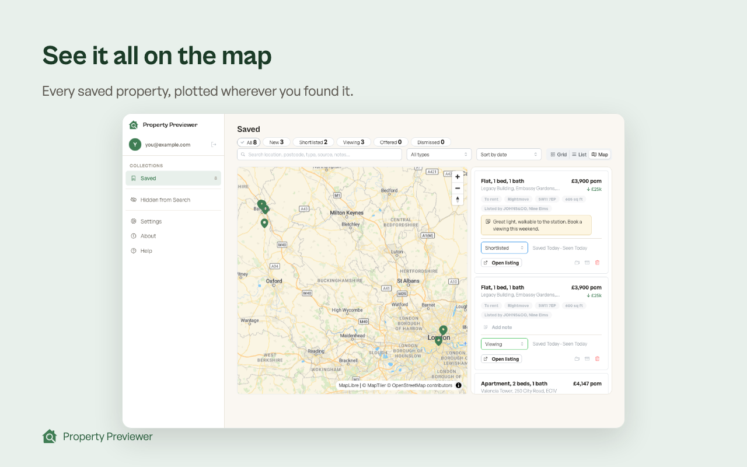
Task: Click the Hidden from Search eye-slash icon
Action: [x=134, y=200]
